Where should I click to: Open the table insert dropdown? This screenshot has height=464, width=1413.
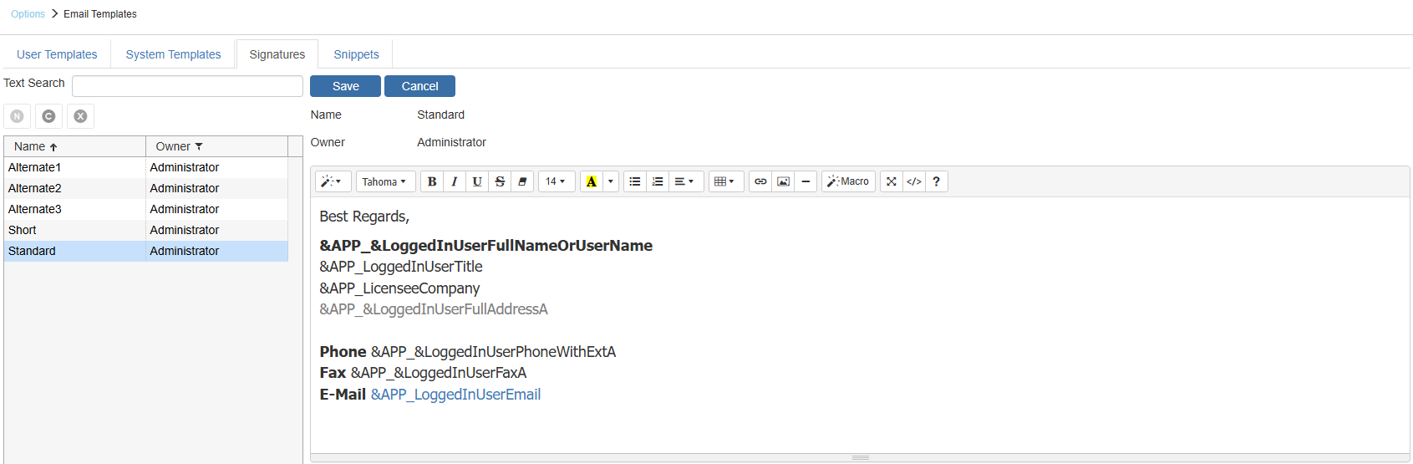coord(724,181)
